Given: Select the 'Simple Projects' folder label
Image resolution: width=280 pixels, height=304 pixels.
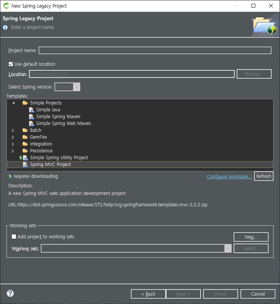Looking at the screenshot, I should [46, 103].
